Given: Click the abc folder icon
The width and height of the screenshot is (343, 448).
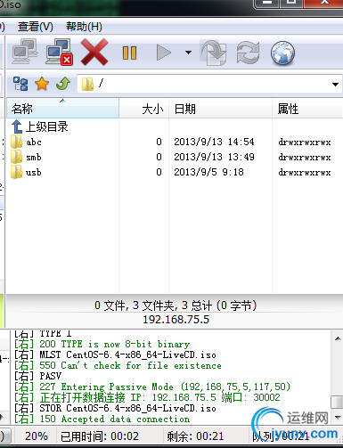Looking at the screenshot, I should point(16,142).
